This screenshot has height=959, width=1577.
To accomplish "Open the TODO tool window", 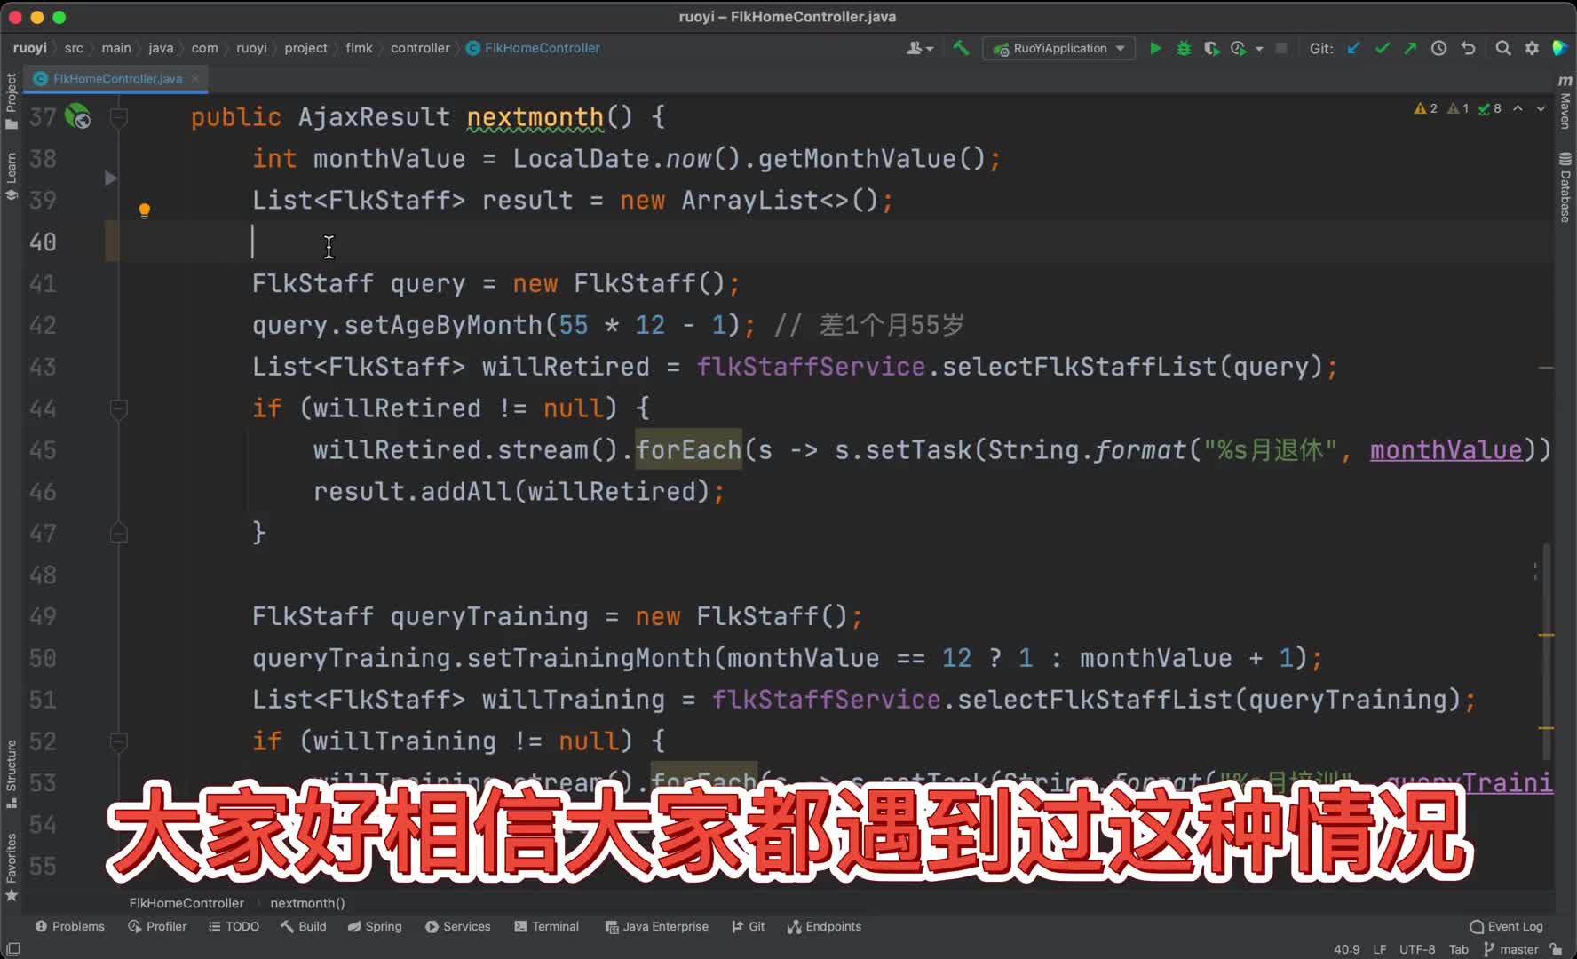I will [x=234, y=926].
